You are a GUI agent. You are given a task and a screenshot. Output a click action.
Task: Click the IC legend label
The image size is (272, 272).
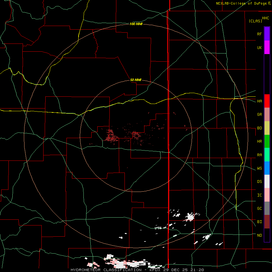click(x=259, y=195)
